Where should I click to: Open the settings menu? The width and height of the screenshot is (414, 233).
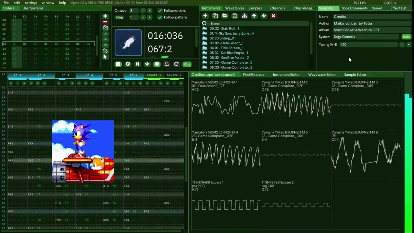point(31,3)
